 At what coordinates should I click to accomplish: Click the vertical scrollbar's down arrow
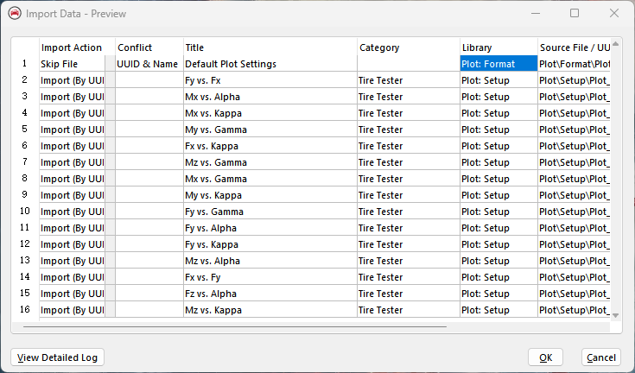click(x=616, y=316)
